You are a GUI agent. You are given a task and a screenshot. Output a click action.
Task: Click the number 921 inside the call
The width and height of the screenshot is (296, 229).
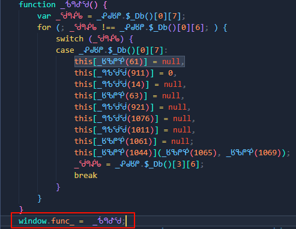[138, 107]
